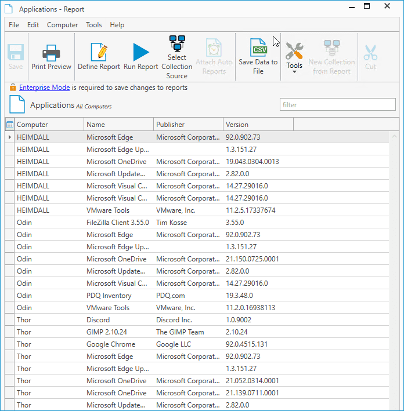The width and height of the screenshot is (404, 411).
Task: Expand the first HEIMDALL row arrow
Action: coord(10,137)
